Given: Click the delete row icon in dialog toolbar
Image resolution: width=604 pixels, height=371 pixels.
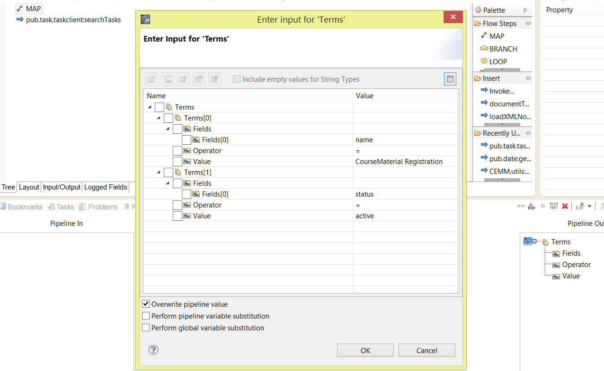Looking at the screenshot, I should [199, 79].
